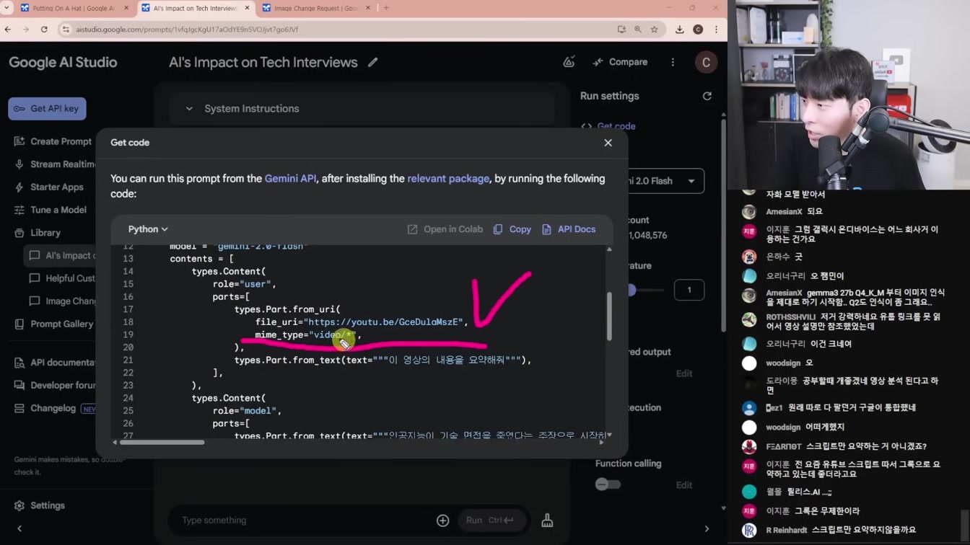Click the Get code link in Run settings
This screenshot has height=545, width=970.
click(x=609, y=126)
